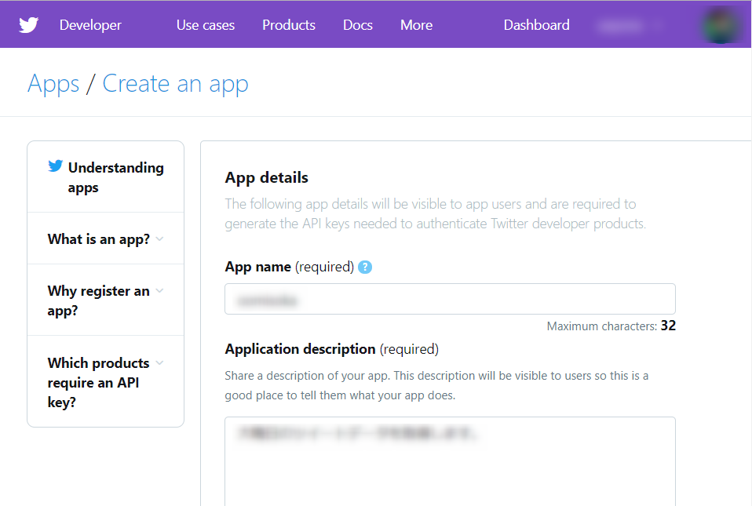Open the More menu

pos(416,25)
